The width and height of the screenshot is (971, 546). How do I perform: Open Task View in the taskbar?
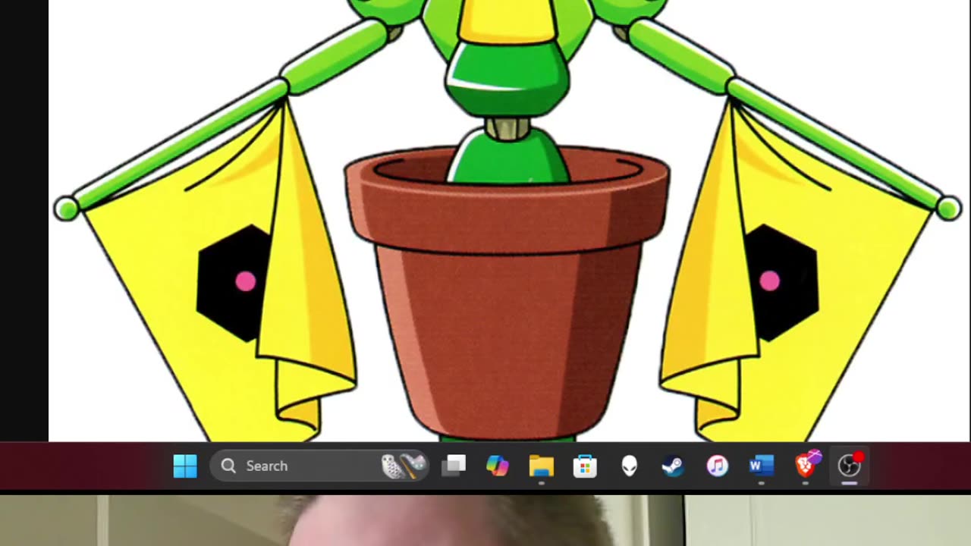point(454,466)
